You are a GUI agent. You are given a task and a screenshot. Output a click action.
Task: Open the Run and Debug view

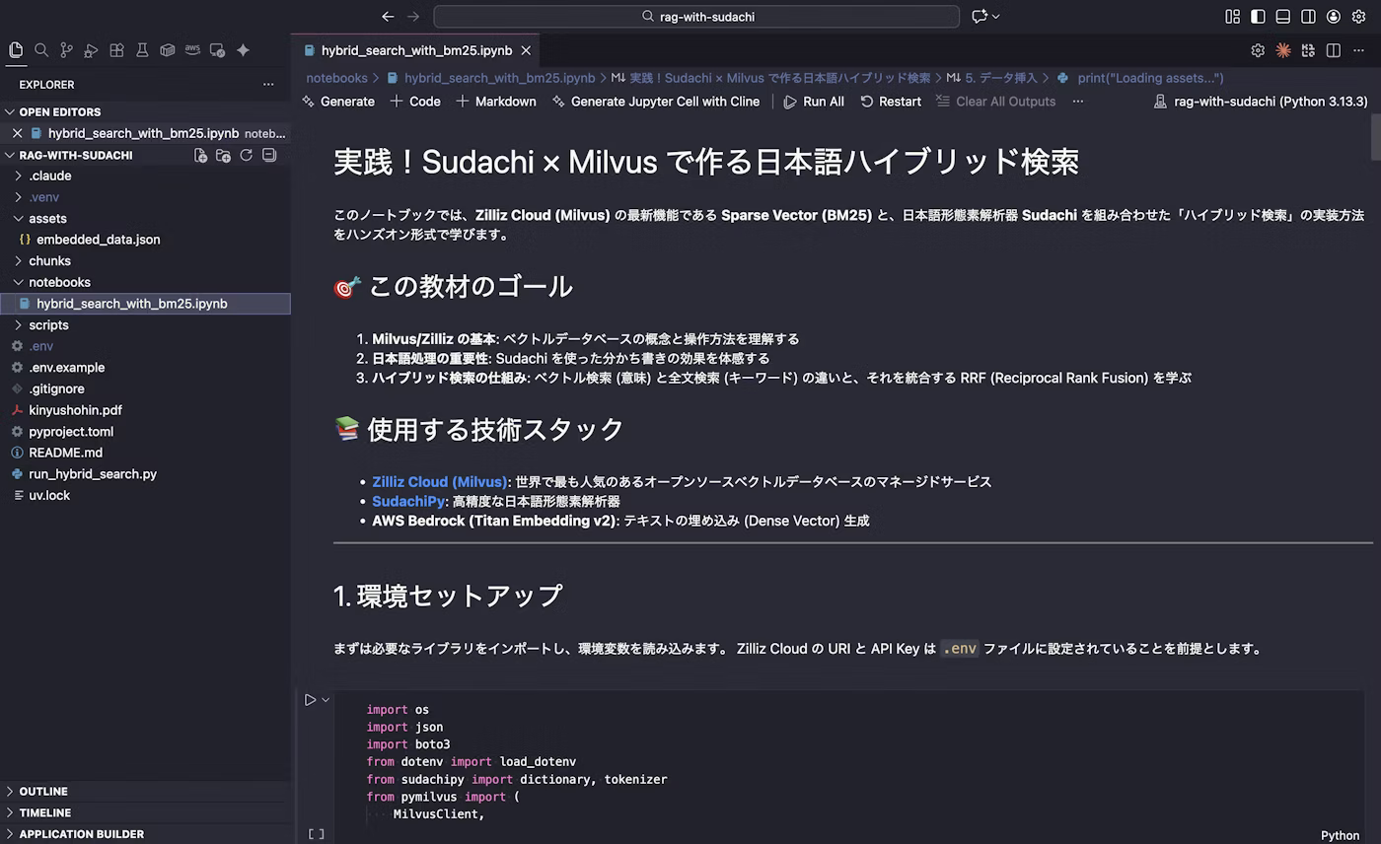(92, 50)
